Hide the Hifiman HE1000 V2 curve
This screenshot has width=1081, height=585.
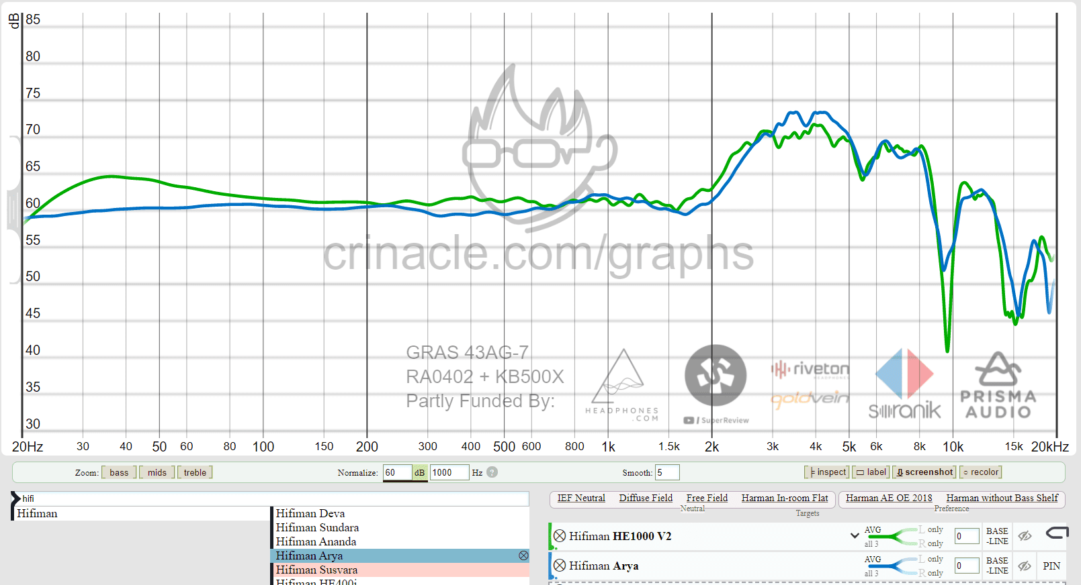click(1025, 536)
